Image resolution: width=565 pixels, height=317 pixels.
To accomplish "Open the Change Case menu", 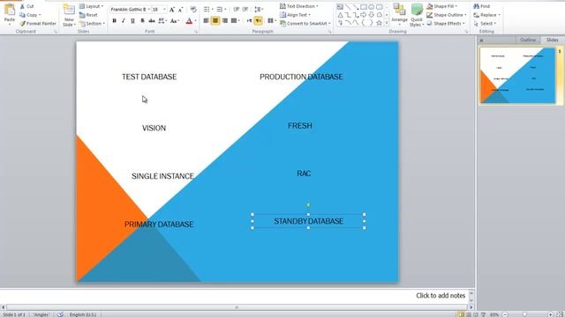I will click(175, 21).
